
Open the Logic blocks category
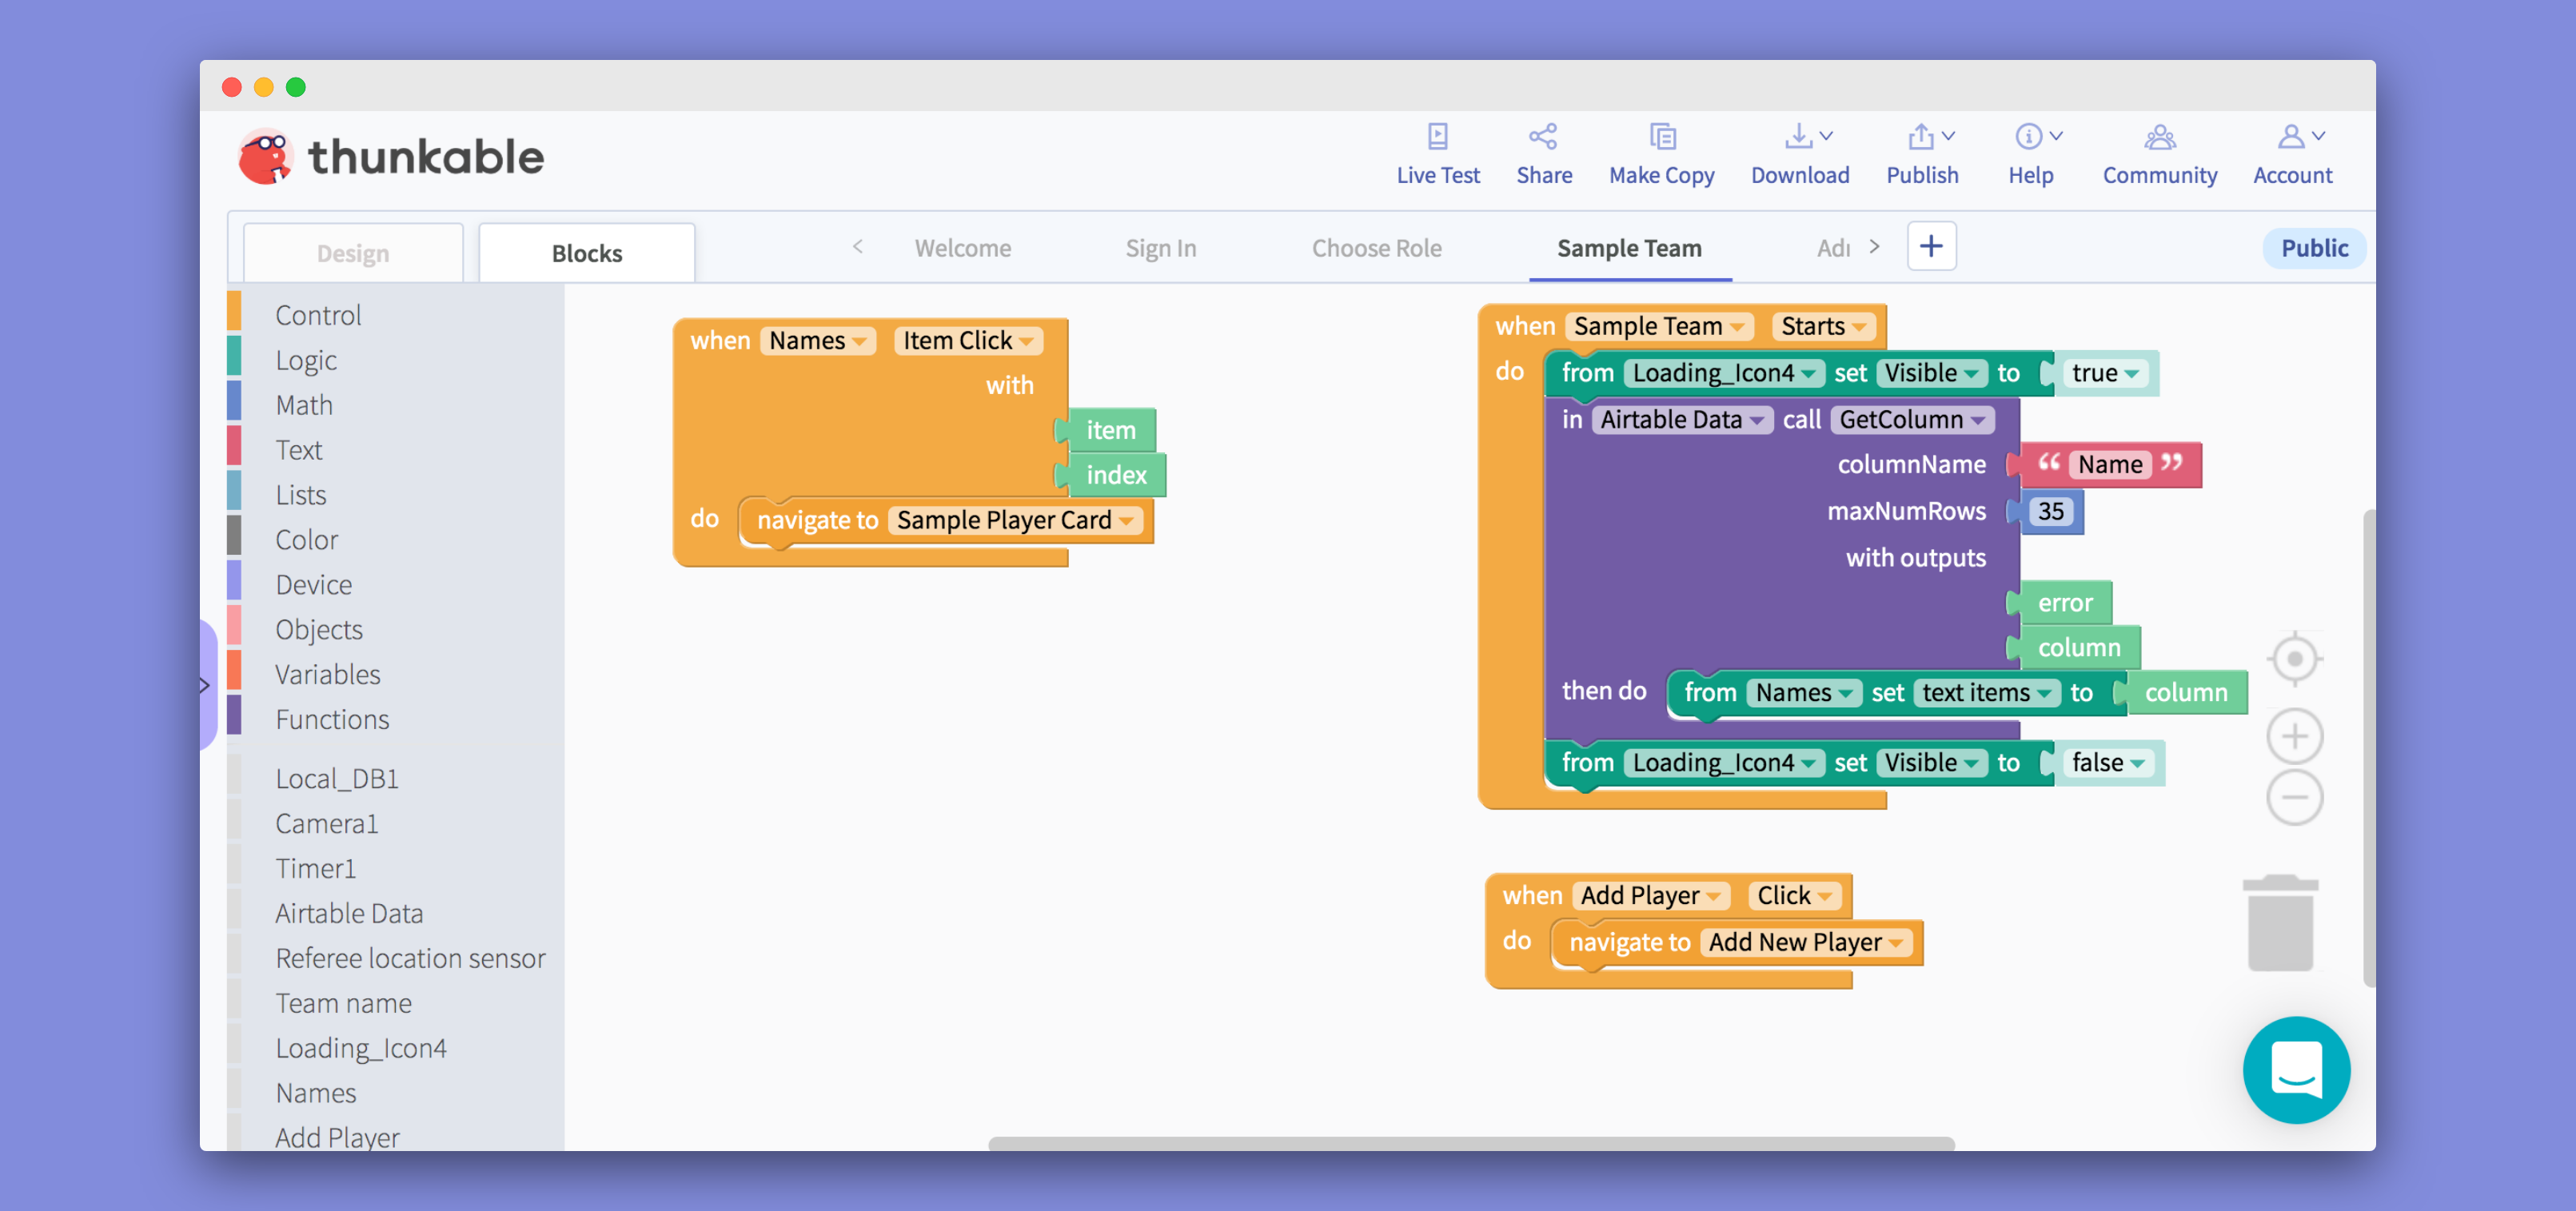coord(306,360)
